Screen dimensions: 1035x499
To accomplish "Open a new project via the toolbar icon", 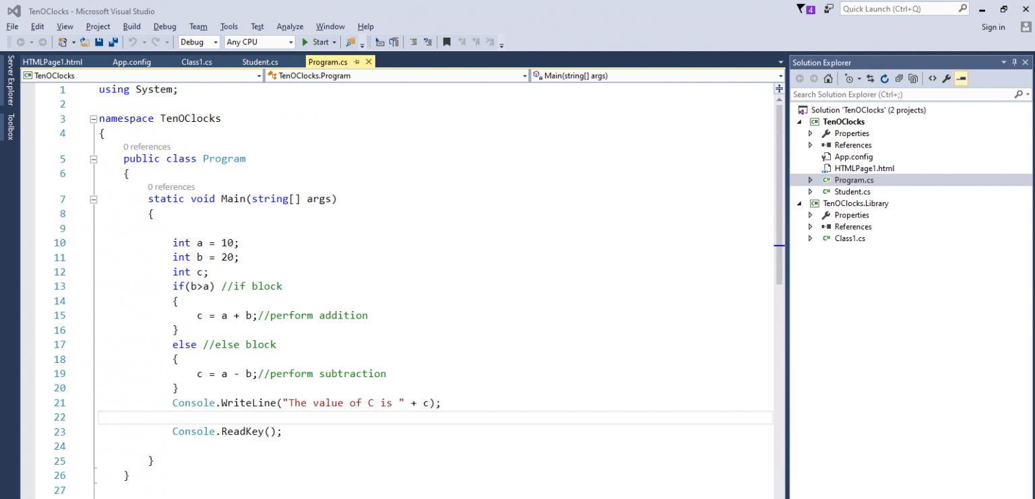I will [63, 42].
